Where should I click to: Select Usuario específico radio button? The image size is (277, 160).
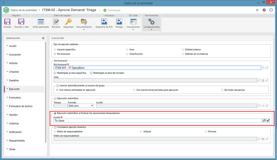tap(55, 49)
